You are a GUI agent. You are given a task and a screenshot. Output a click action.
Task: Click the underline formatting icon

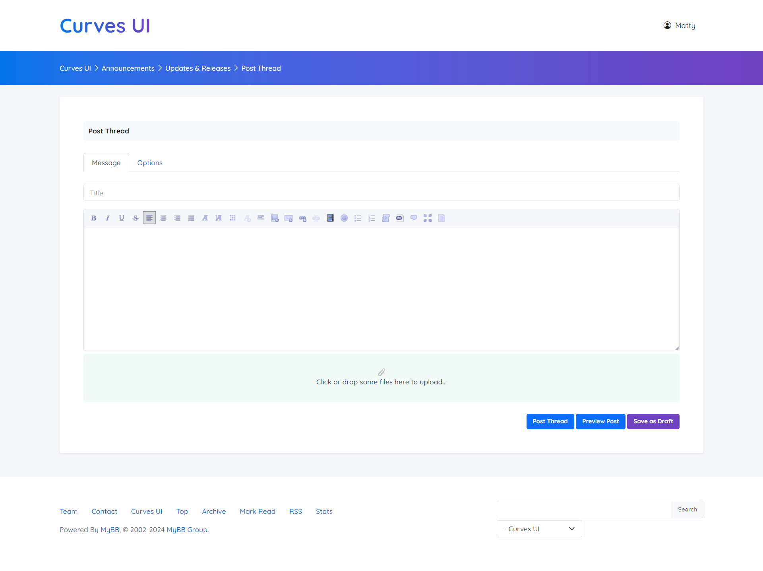[122, 218]
